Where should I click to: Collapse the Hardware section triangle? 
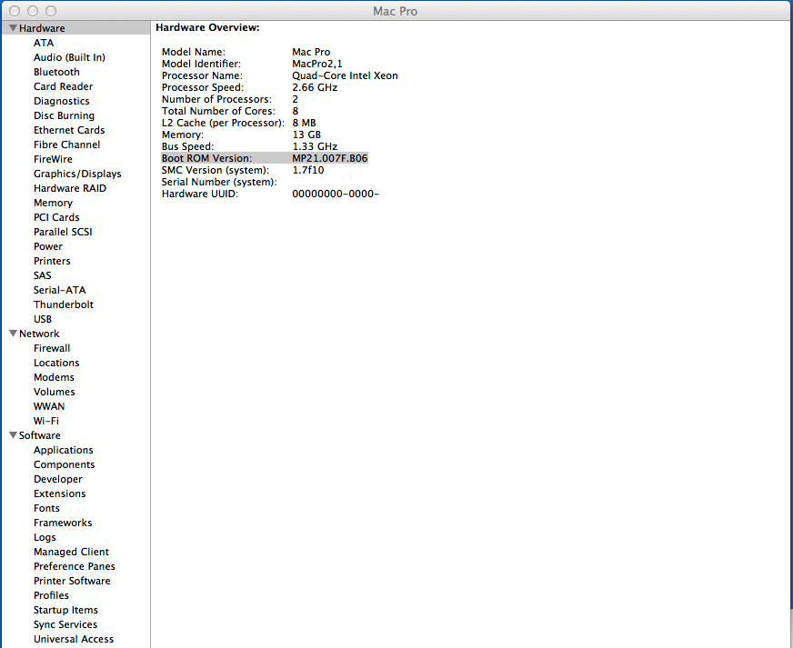(x=13, y=28)
